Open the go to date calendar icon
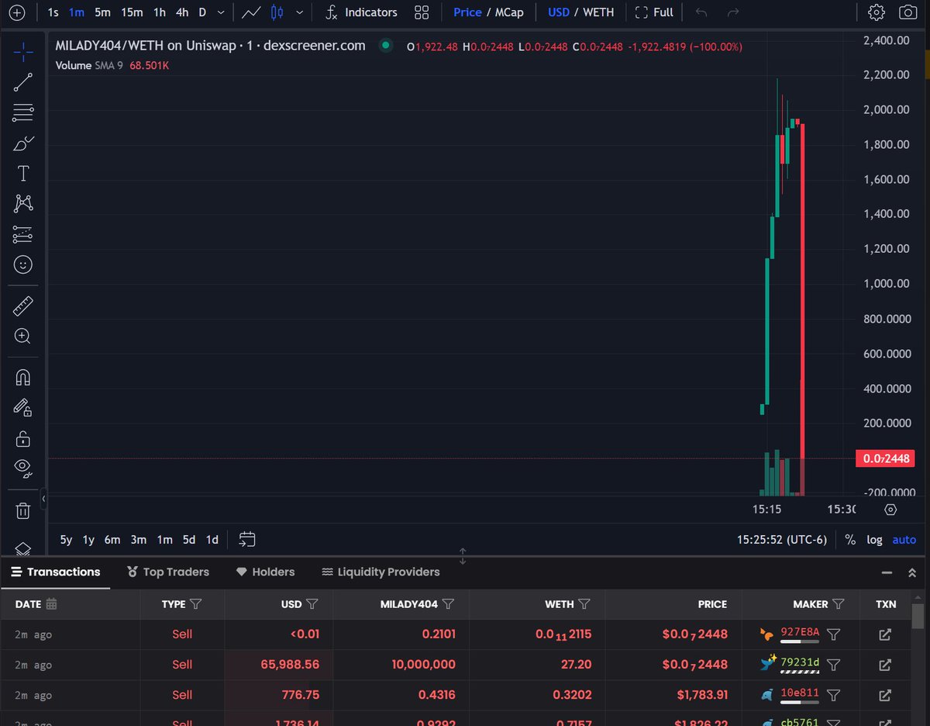Viewport: 930px width, 726px height. [247, 539]
